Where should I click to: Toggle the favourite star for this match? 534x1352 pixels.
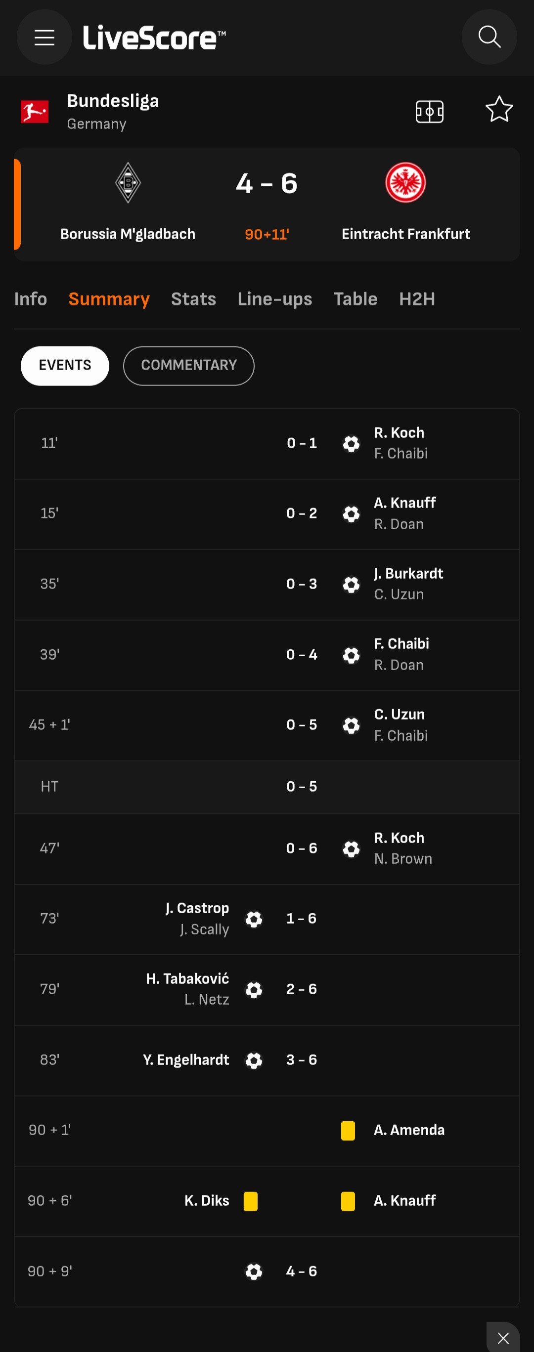498,110
